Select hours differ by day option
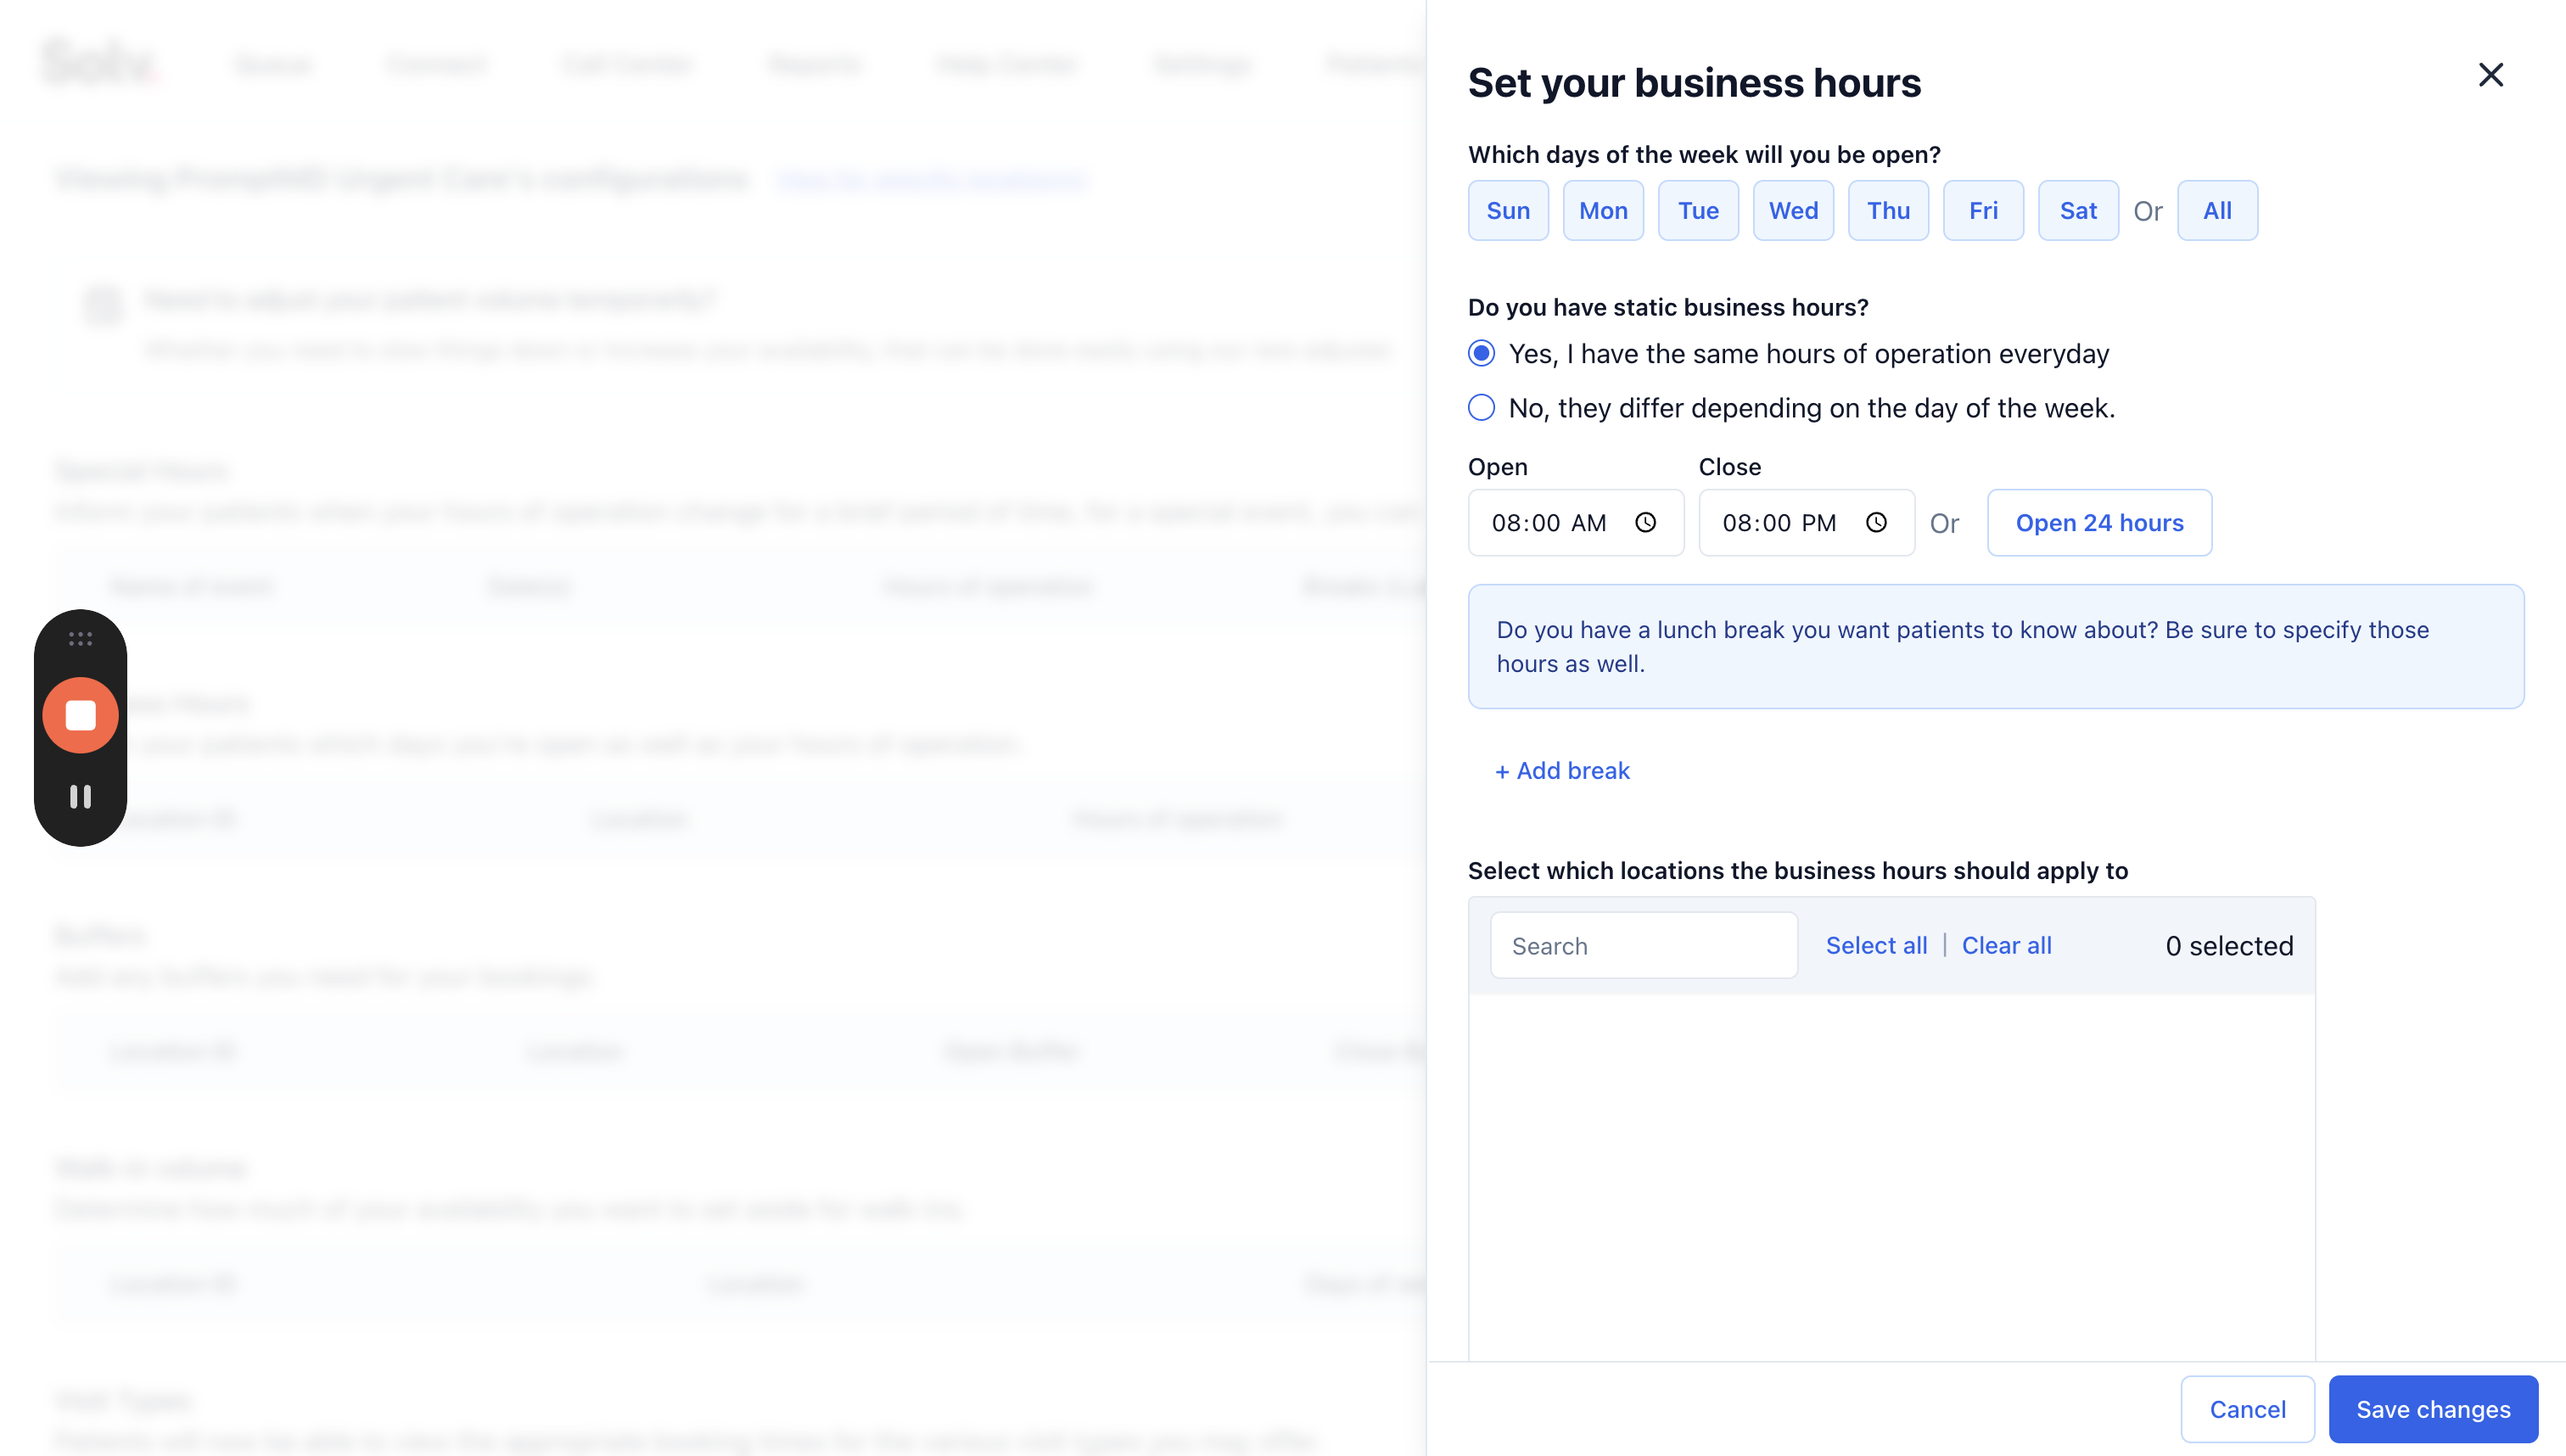Viewport: 2566px width, 1456px height. (x=1481, y=408)
